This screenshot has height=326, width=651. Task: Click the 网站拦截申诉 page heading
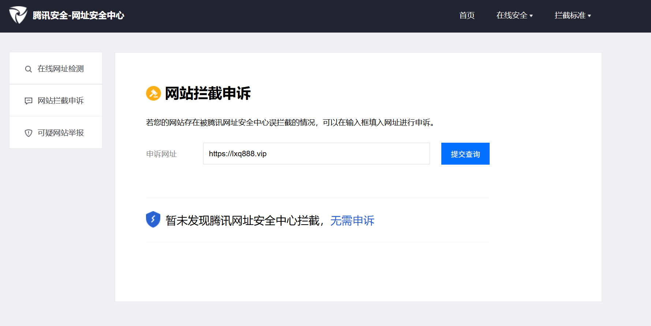(x=208, y=93)
